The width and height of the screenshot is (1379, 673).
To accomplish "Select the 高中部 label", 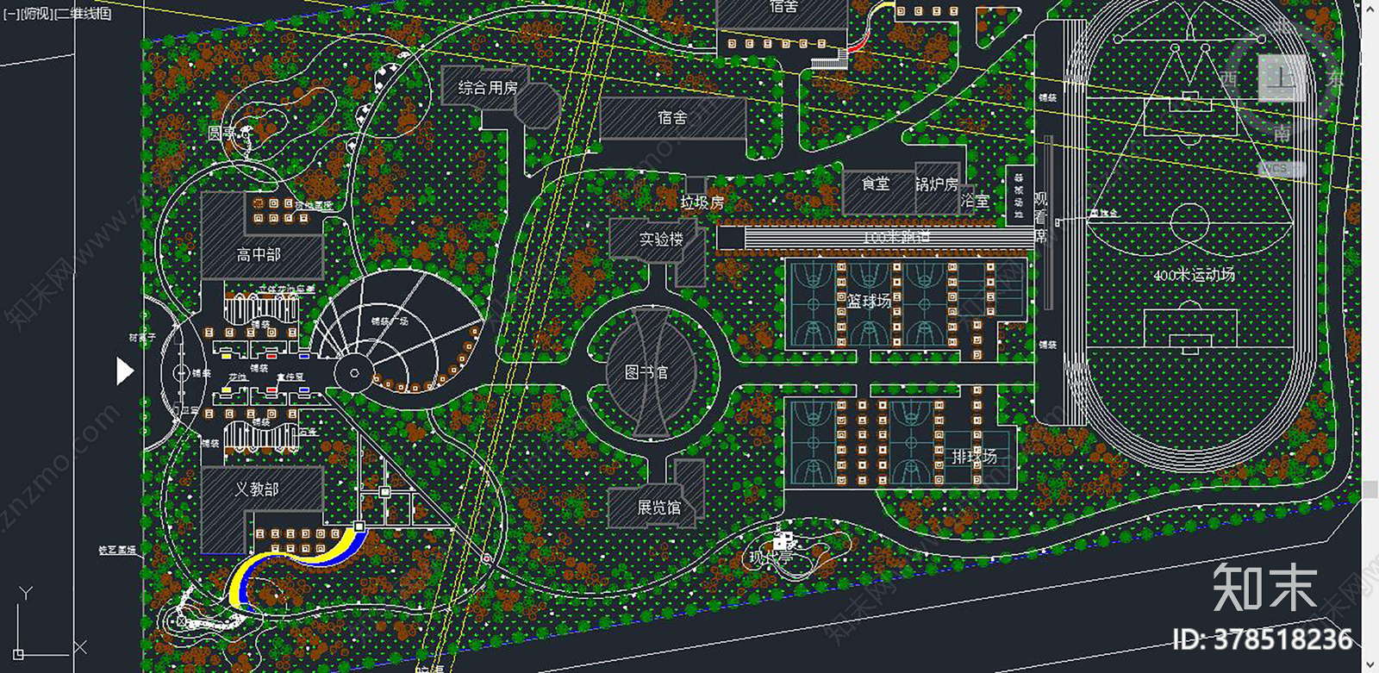I will (x=259, y=254).
